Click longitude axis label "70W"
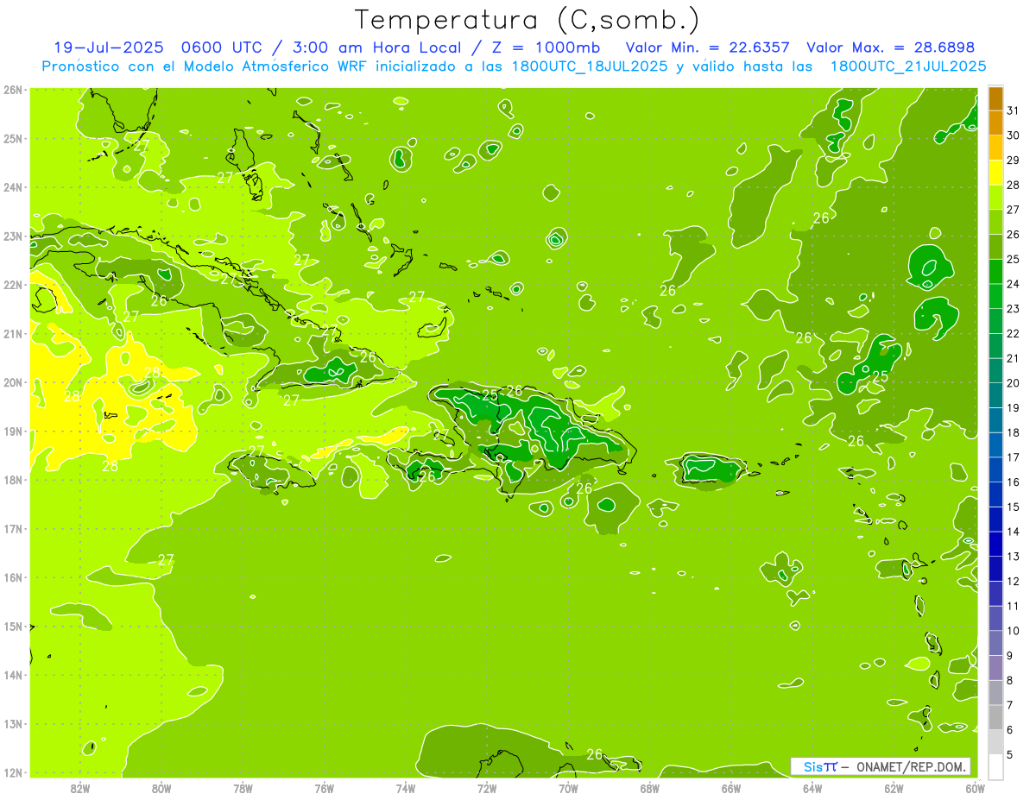This screenshot has width=1036, height=800. coord(568,788)
